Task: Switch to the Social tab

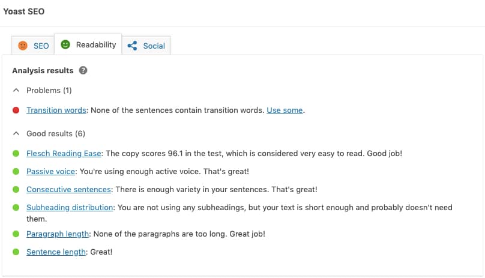Action: pos(146,46)
